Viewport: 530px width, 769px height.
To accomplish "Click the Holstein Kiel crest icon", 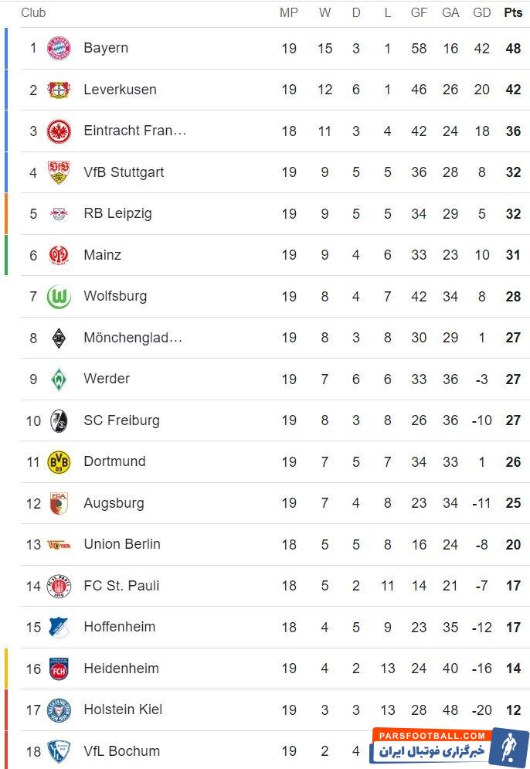I will point(59,710).
